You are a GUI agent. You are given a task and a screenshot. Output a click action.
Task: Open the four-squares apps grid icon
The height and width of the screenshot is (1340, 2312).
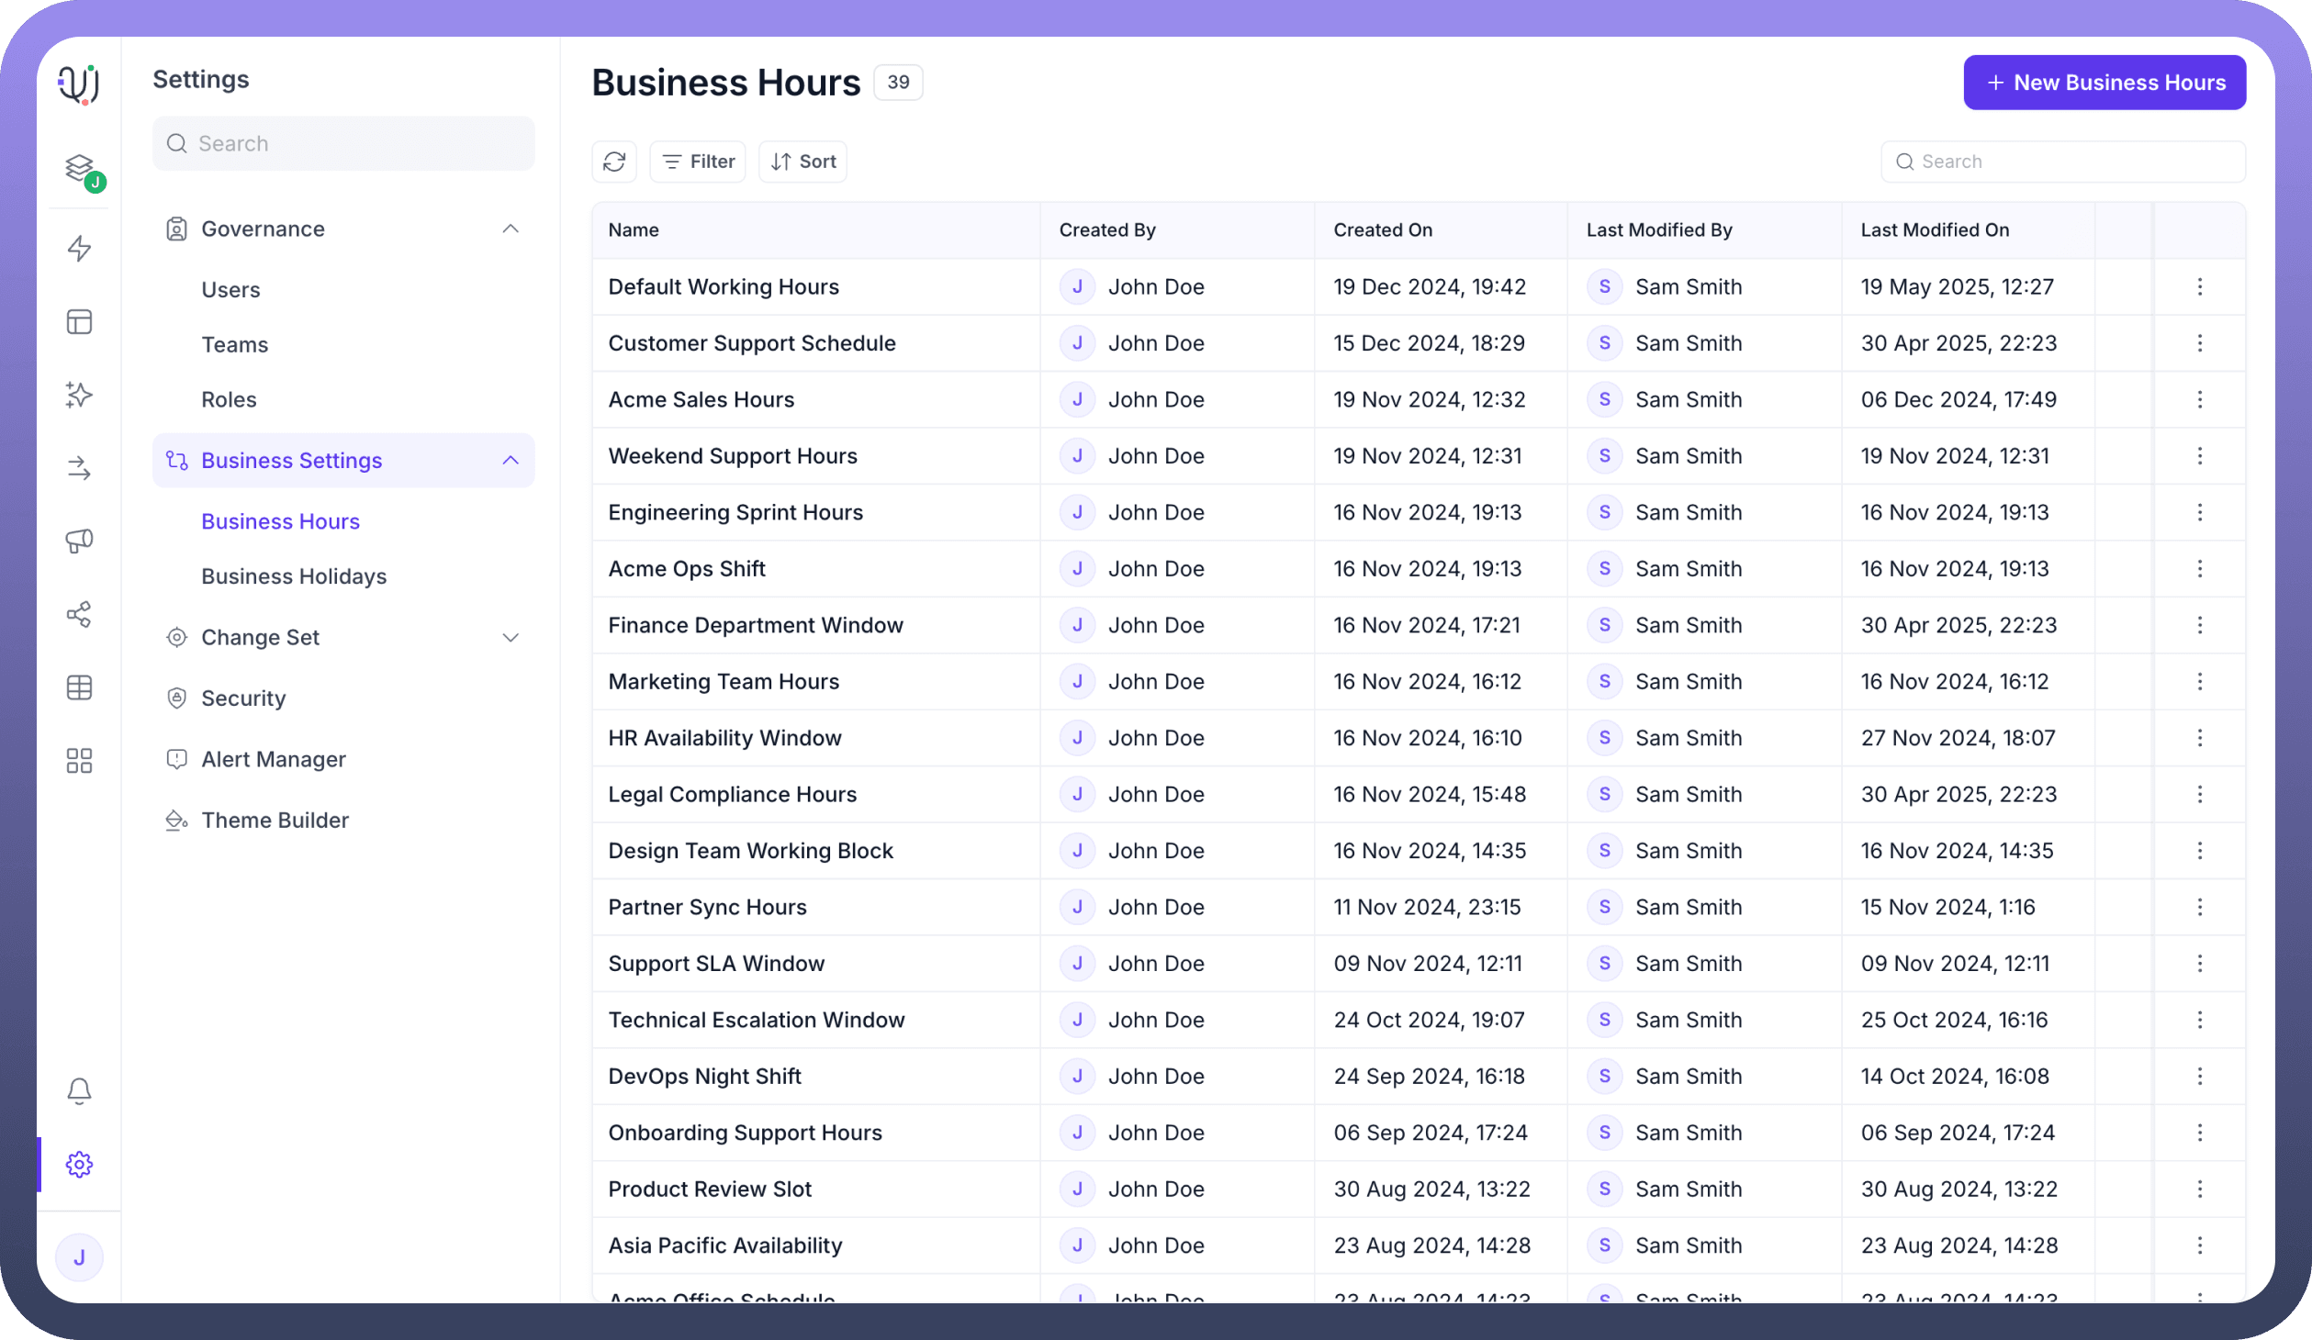click(x=80, y=760)
